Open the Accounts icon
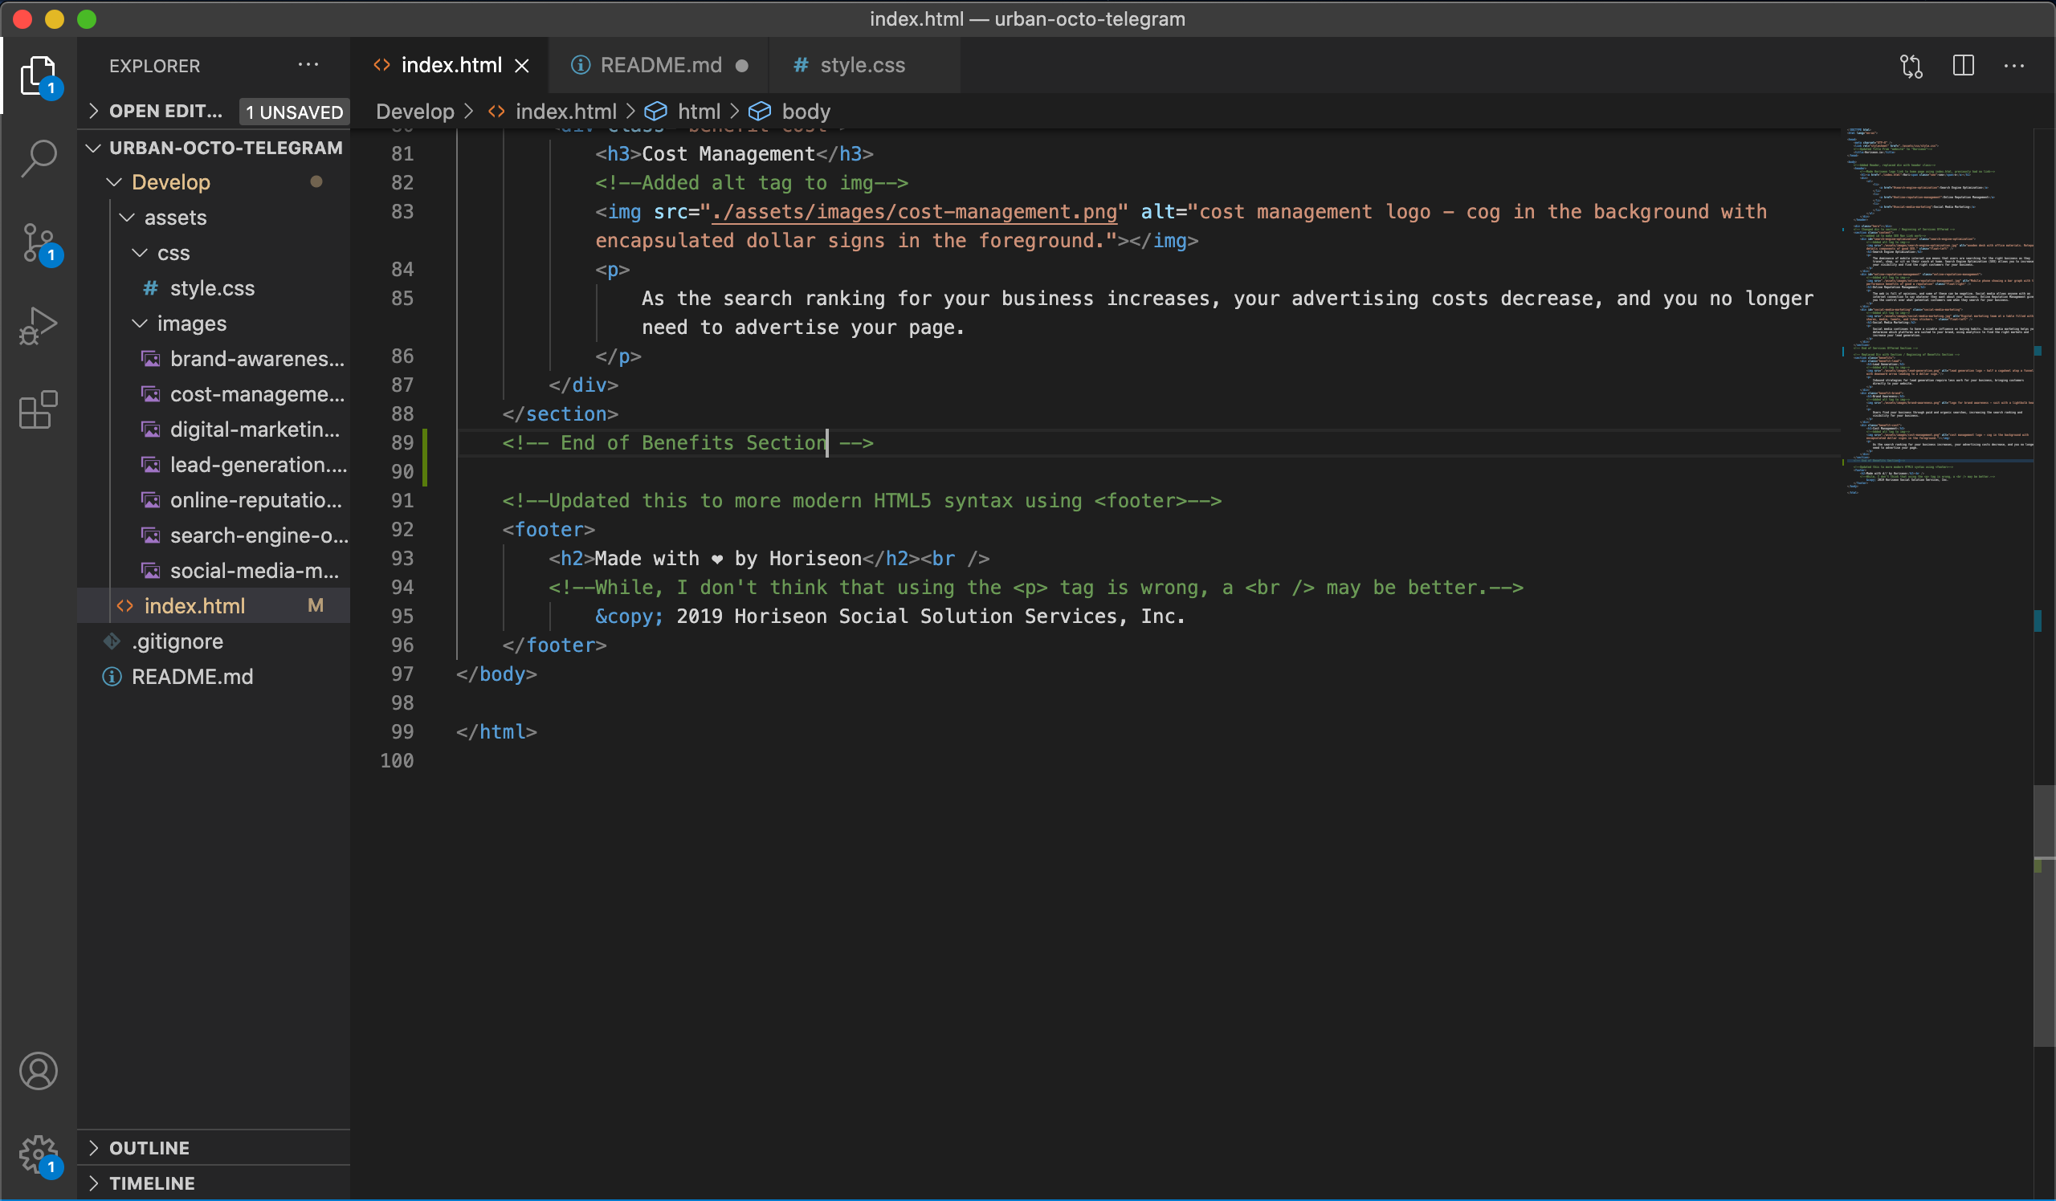2056x1201 pixels. click(39, 1071)
